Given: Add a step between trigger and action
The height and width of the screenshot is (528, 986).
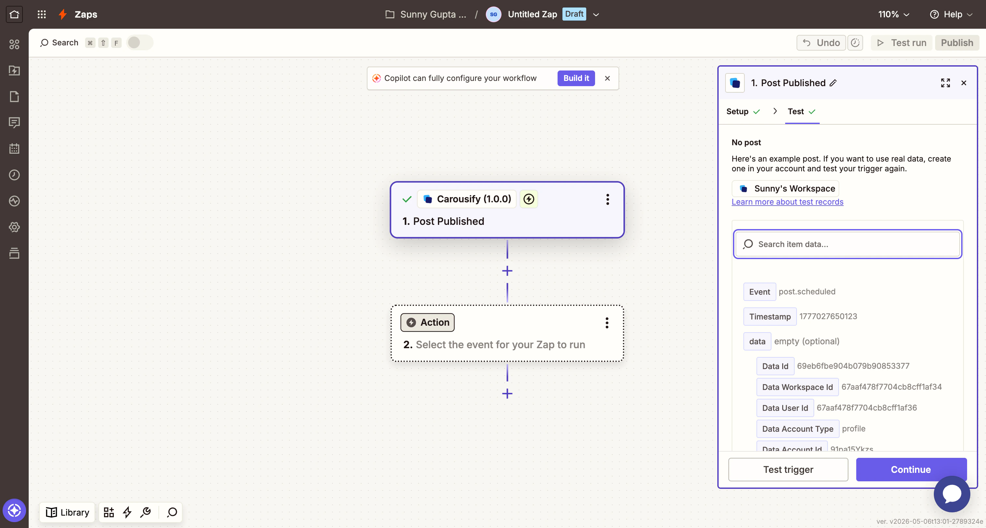Looking at the screenshot, I should (x=507, y=271).
